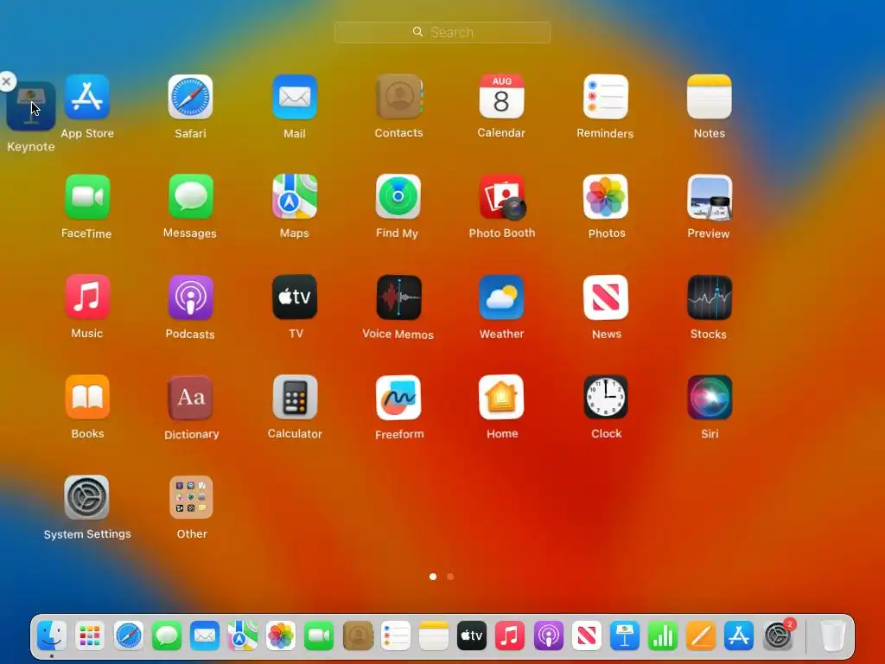This screenshot has width=885, height=664.
Task: Open Finder from the Dock
Action: tap(51, 635)
